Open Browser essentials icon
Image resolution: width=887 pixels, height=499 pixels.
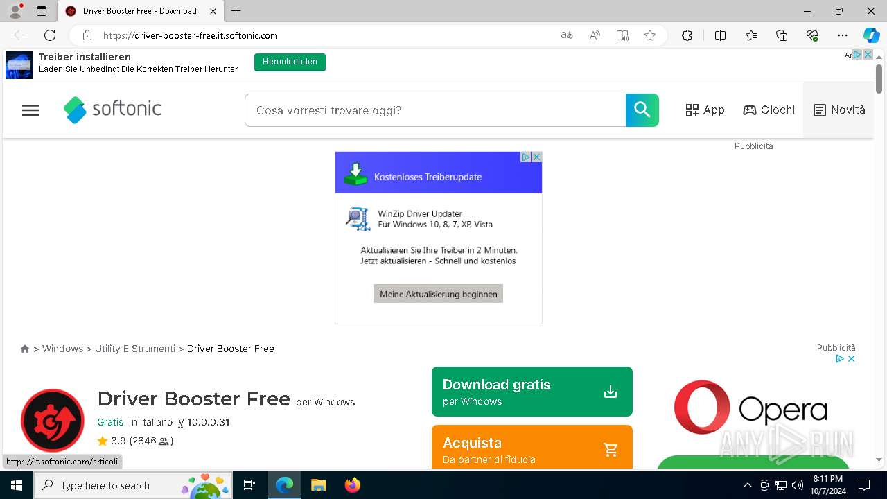pos(812,35)
